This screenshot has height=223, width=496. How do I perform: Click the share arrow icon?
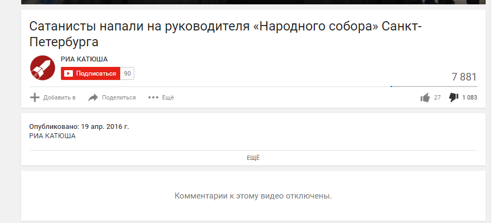coord(93,97)
